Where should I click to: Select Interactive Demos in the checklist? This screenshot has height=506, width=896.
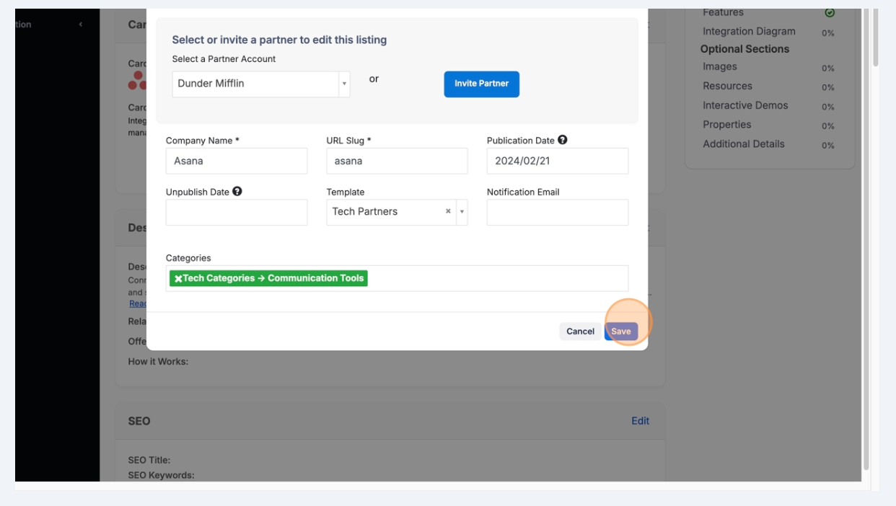coord(745,105)
